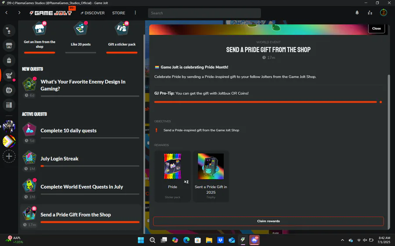Open the July Login Streak quest
395x246 pixels.
[81, 162]
